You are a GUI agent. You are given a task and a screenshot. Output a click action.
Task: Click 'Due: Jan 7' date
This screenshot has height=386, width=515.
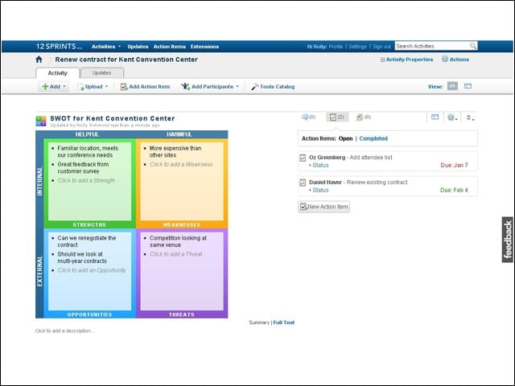454,165
